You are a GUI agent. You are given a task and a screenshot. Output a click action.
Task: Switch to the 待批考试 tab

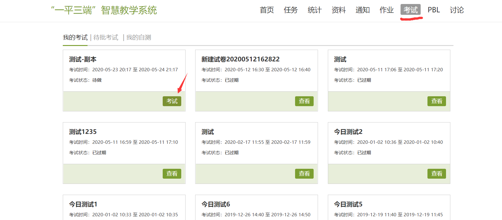coord(106,38)
